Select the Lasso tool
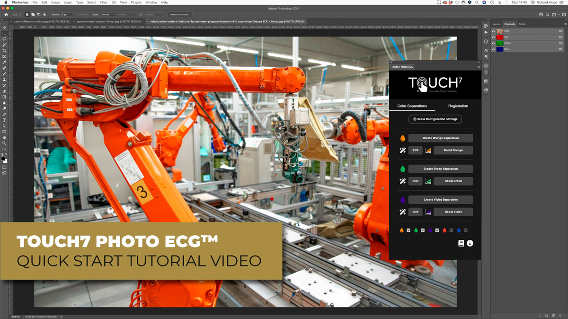 click(4, 39)
